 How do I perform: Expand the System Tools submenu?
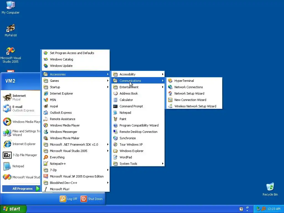click(138, 164)
